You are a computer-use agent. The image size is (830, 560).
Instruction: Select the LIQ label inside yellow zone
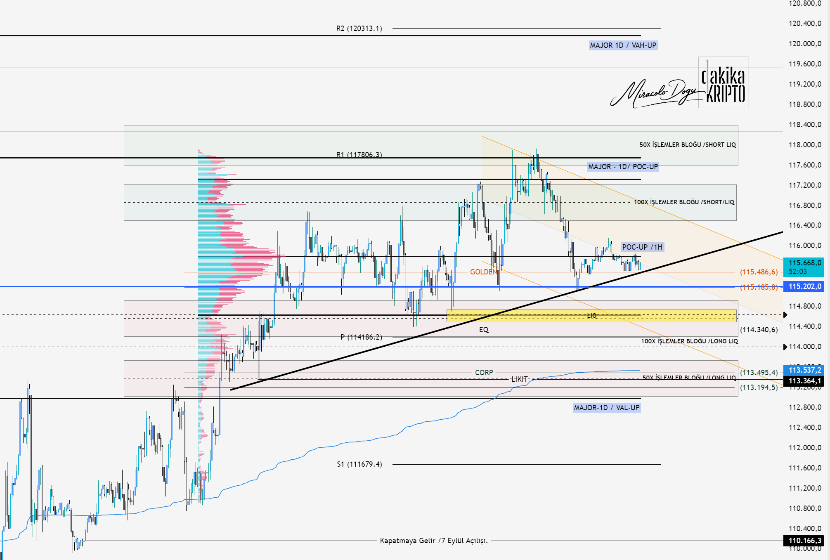tap(592, 316)
